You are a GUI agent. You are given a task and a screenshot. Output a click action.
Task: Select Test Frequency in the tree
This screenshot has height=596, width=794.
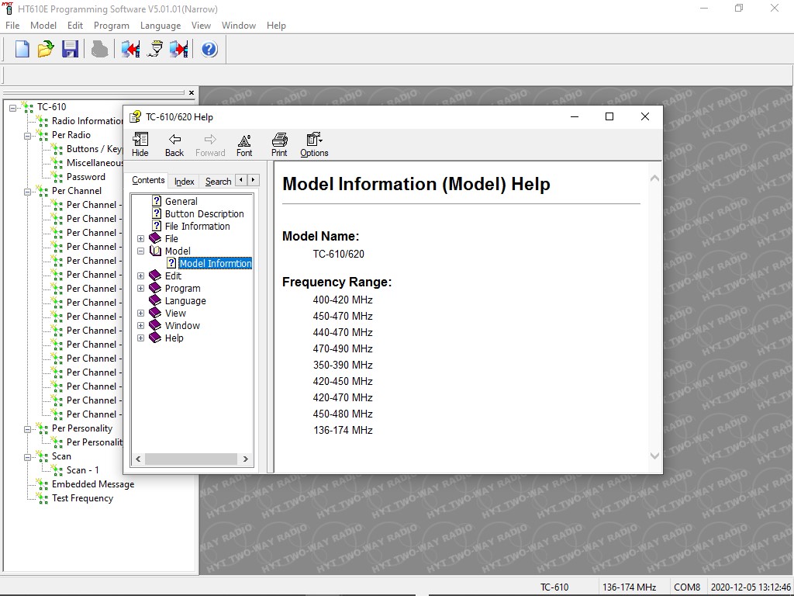[82, 498]
